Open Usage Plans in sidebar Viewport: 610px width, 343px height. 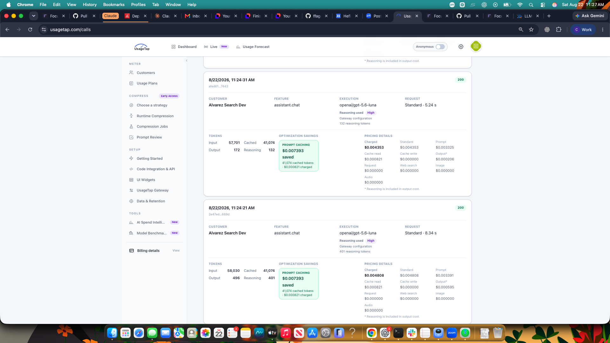click(147, 83)
